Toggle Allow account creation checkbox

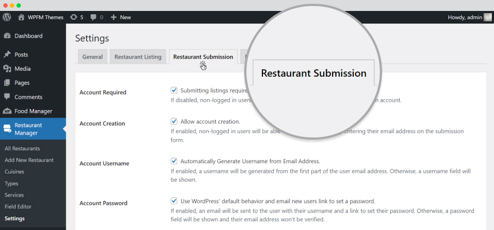(174, 121)
